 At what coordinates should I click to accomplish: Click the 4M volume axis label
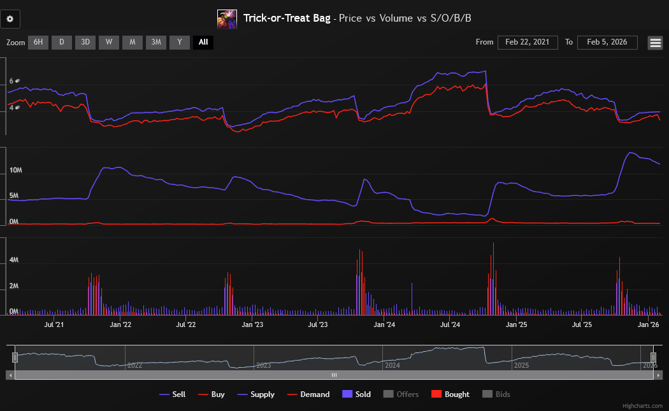tap(14, 260)
